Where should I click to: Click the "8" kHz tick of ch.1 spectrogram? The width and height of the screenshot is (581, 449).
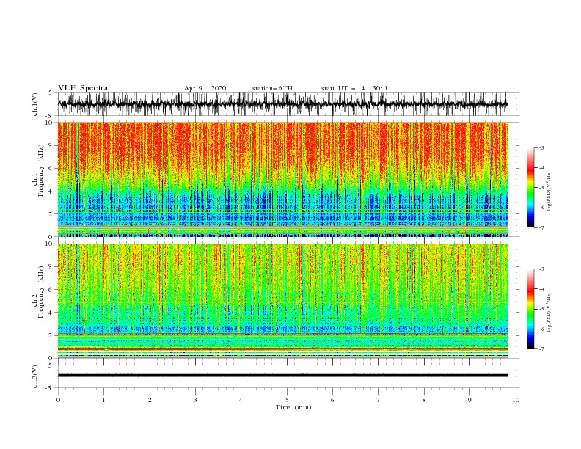tap(51, 145)
